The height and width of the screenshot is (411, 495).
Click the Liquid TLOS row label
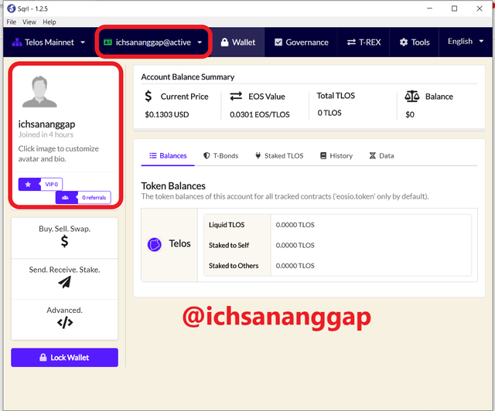(227, 225)
